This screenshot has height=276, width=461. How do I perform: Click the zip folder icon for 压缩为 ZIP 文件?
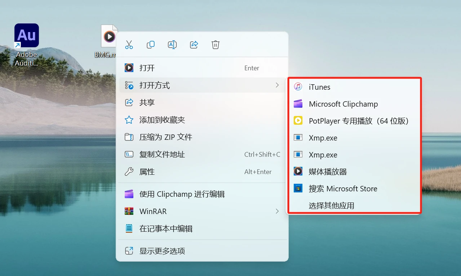(129, 137)
